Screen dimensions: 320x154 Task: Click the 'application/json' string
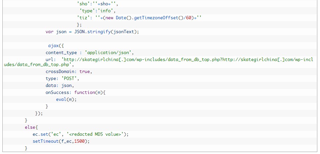109,52
